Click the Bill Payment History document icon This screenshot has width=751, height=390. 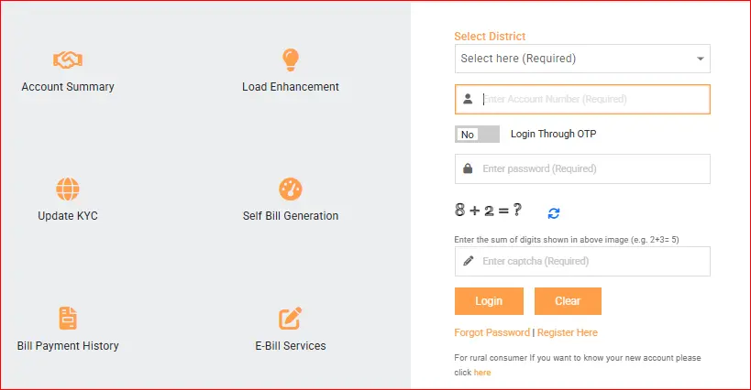(x=68, y=319)
